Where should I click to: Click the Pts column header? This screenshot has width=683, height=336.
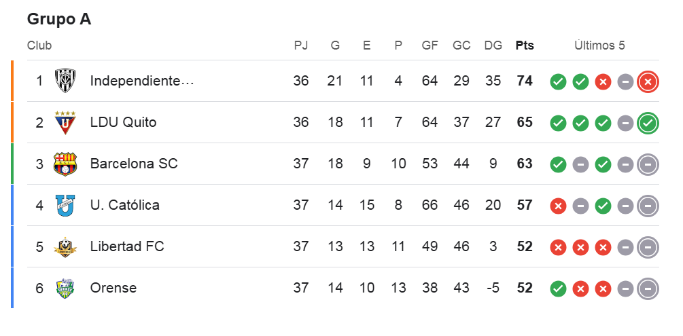(524, 45)
